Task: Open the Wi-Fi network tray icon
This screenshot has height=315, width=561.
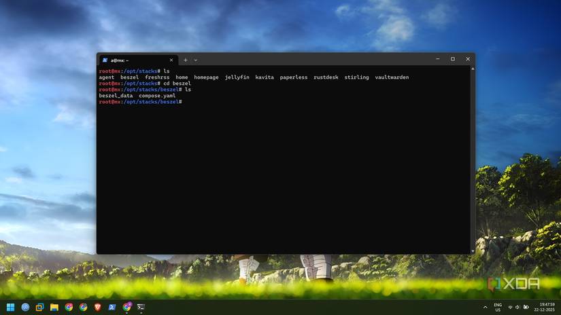Action: [x=510, y=307]
